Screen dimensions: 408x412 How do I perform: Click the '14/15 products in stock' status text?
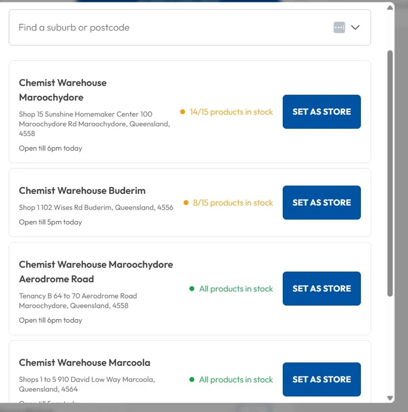pos(231,112)
